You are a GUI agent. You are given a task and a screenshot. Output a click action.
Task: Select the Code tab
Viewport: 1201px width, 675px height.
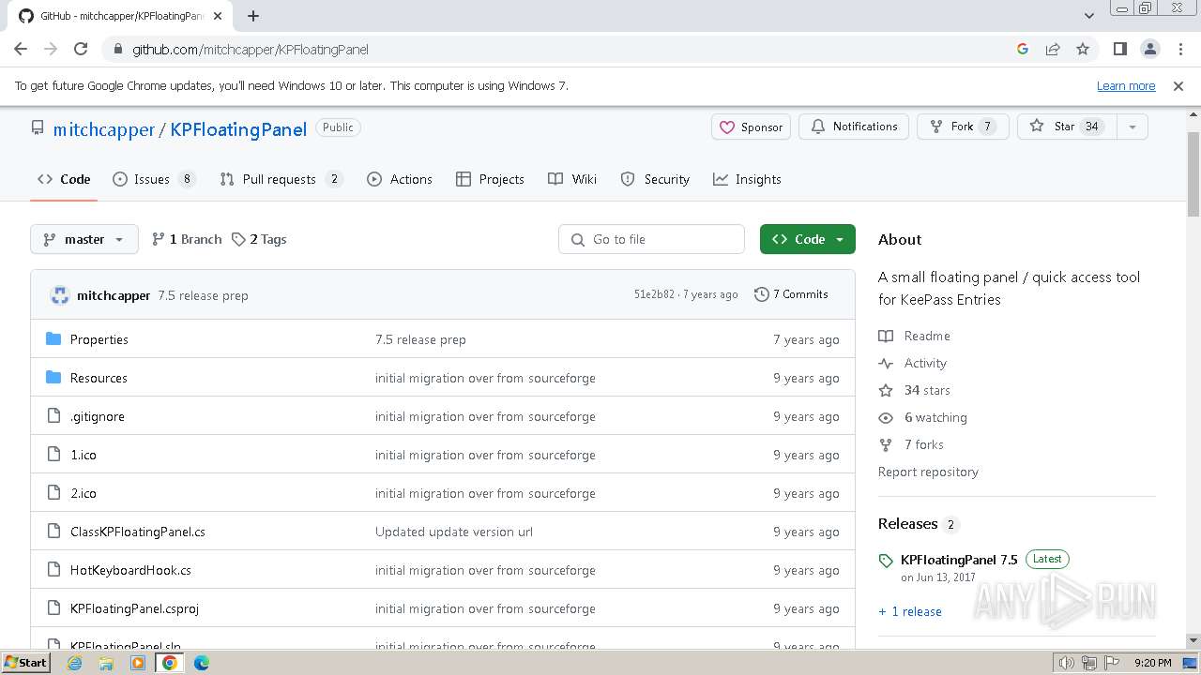click(x=64, y=179)
